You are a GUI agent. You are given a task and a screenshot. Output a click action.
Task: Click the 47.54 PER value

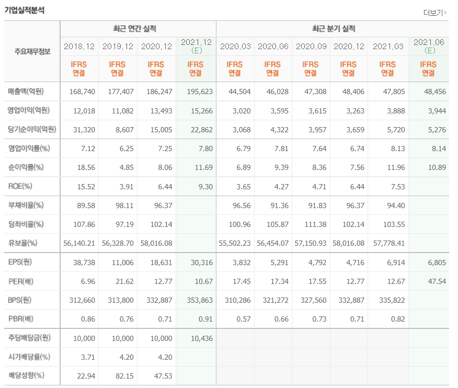pyautogui.click(x=437, y=281)
